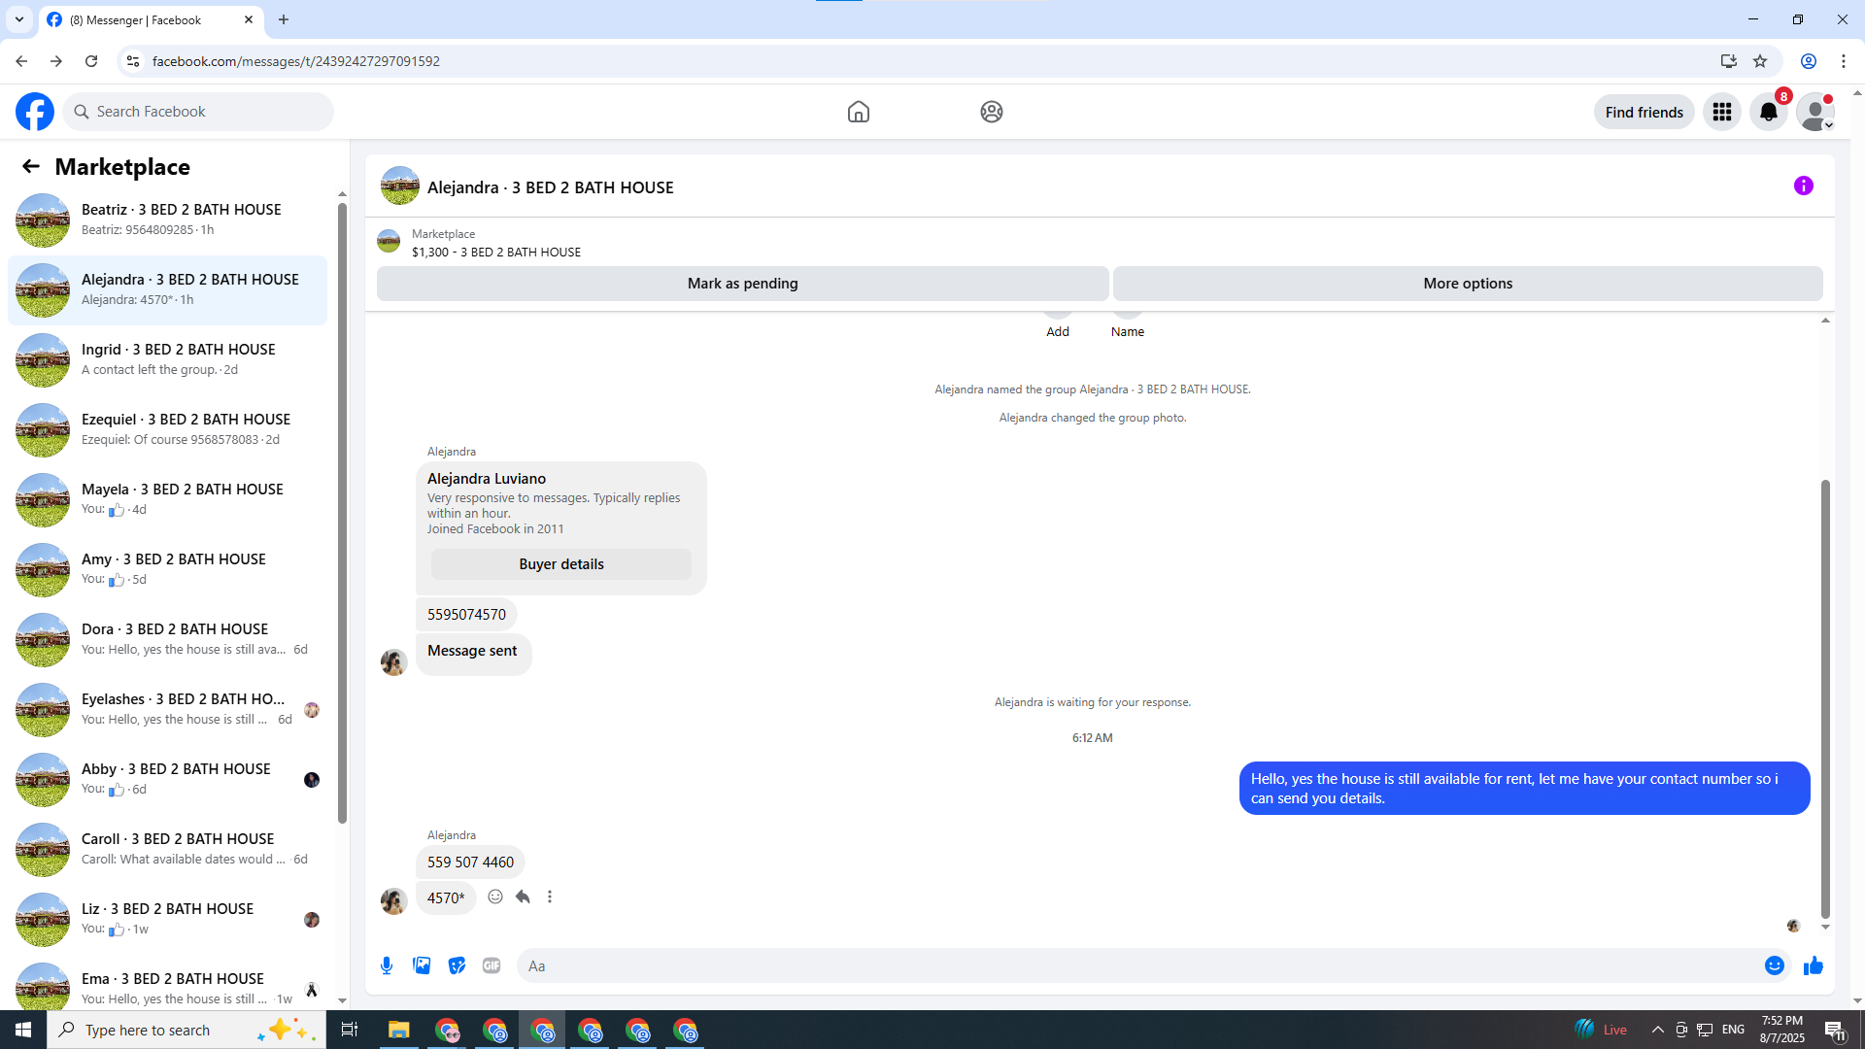Screen dimensions: 1865x1049
Task: Open the notifications bell
Action: (x=1769, y=112)
